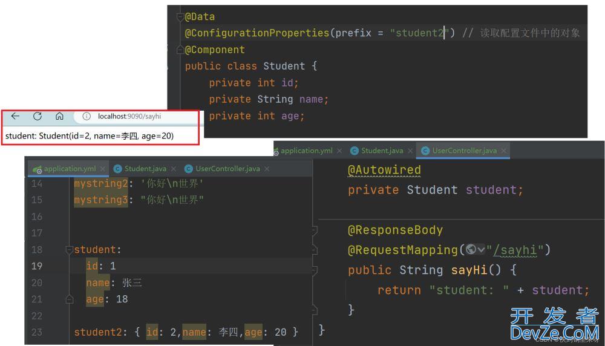Click 'private String name;' field
605x346 pixels.
269,100
